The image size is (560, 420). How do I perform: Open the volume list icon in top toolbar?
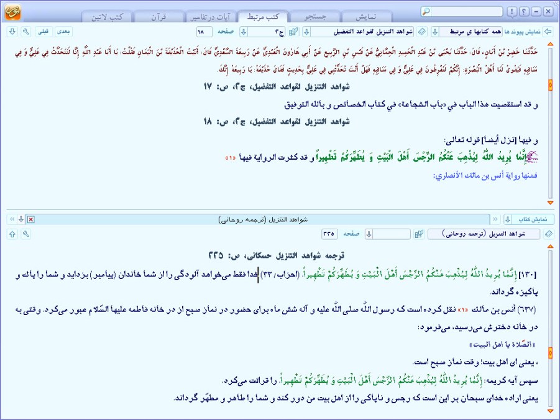tap(293, 32)
